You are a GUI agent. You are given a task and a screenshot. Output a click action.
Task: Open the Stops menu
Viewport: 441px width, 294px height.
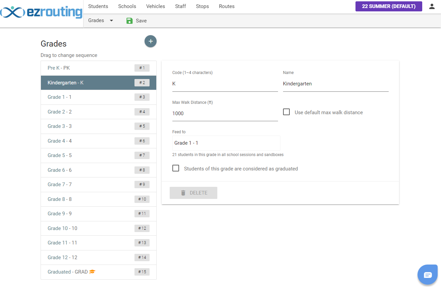[202, 6]
